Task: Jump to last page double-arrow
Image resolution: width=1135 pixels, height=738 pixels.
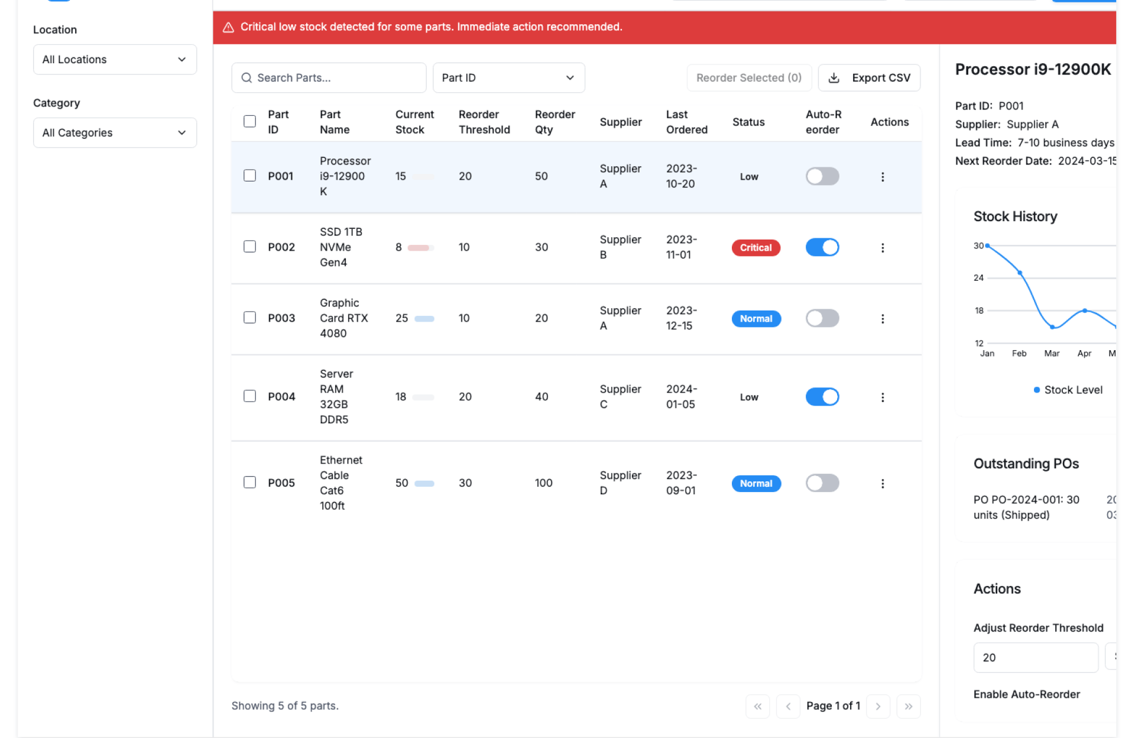Action: click(908, 706)
